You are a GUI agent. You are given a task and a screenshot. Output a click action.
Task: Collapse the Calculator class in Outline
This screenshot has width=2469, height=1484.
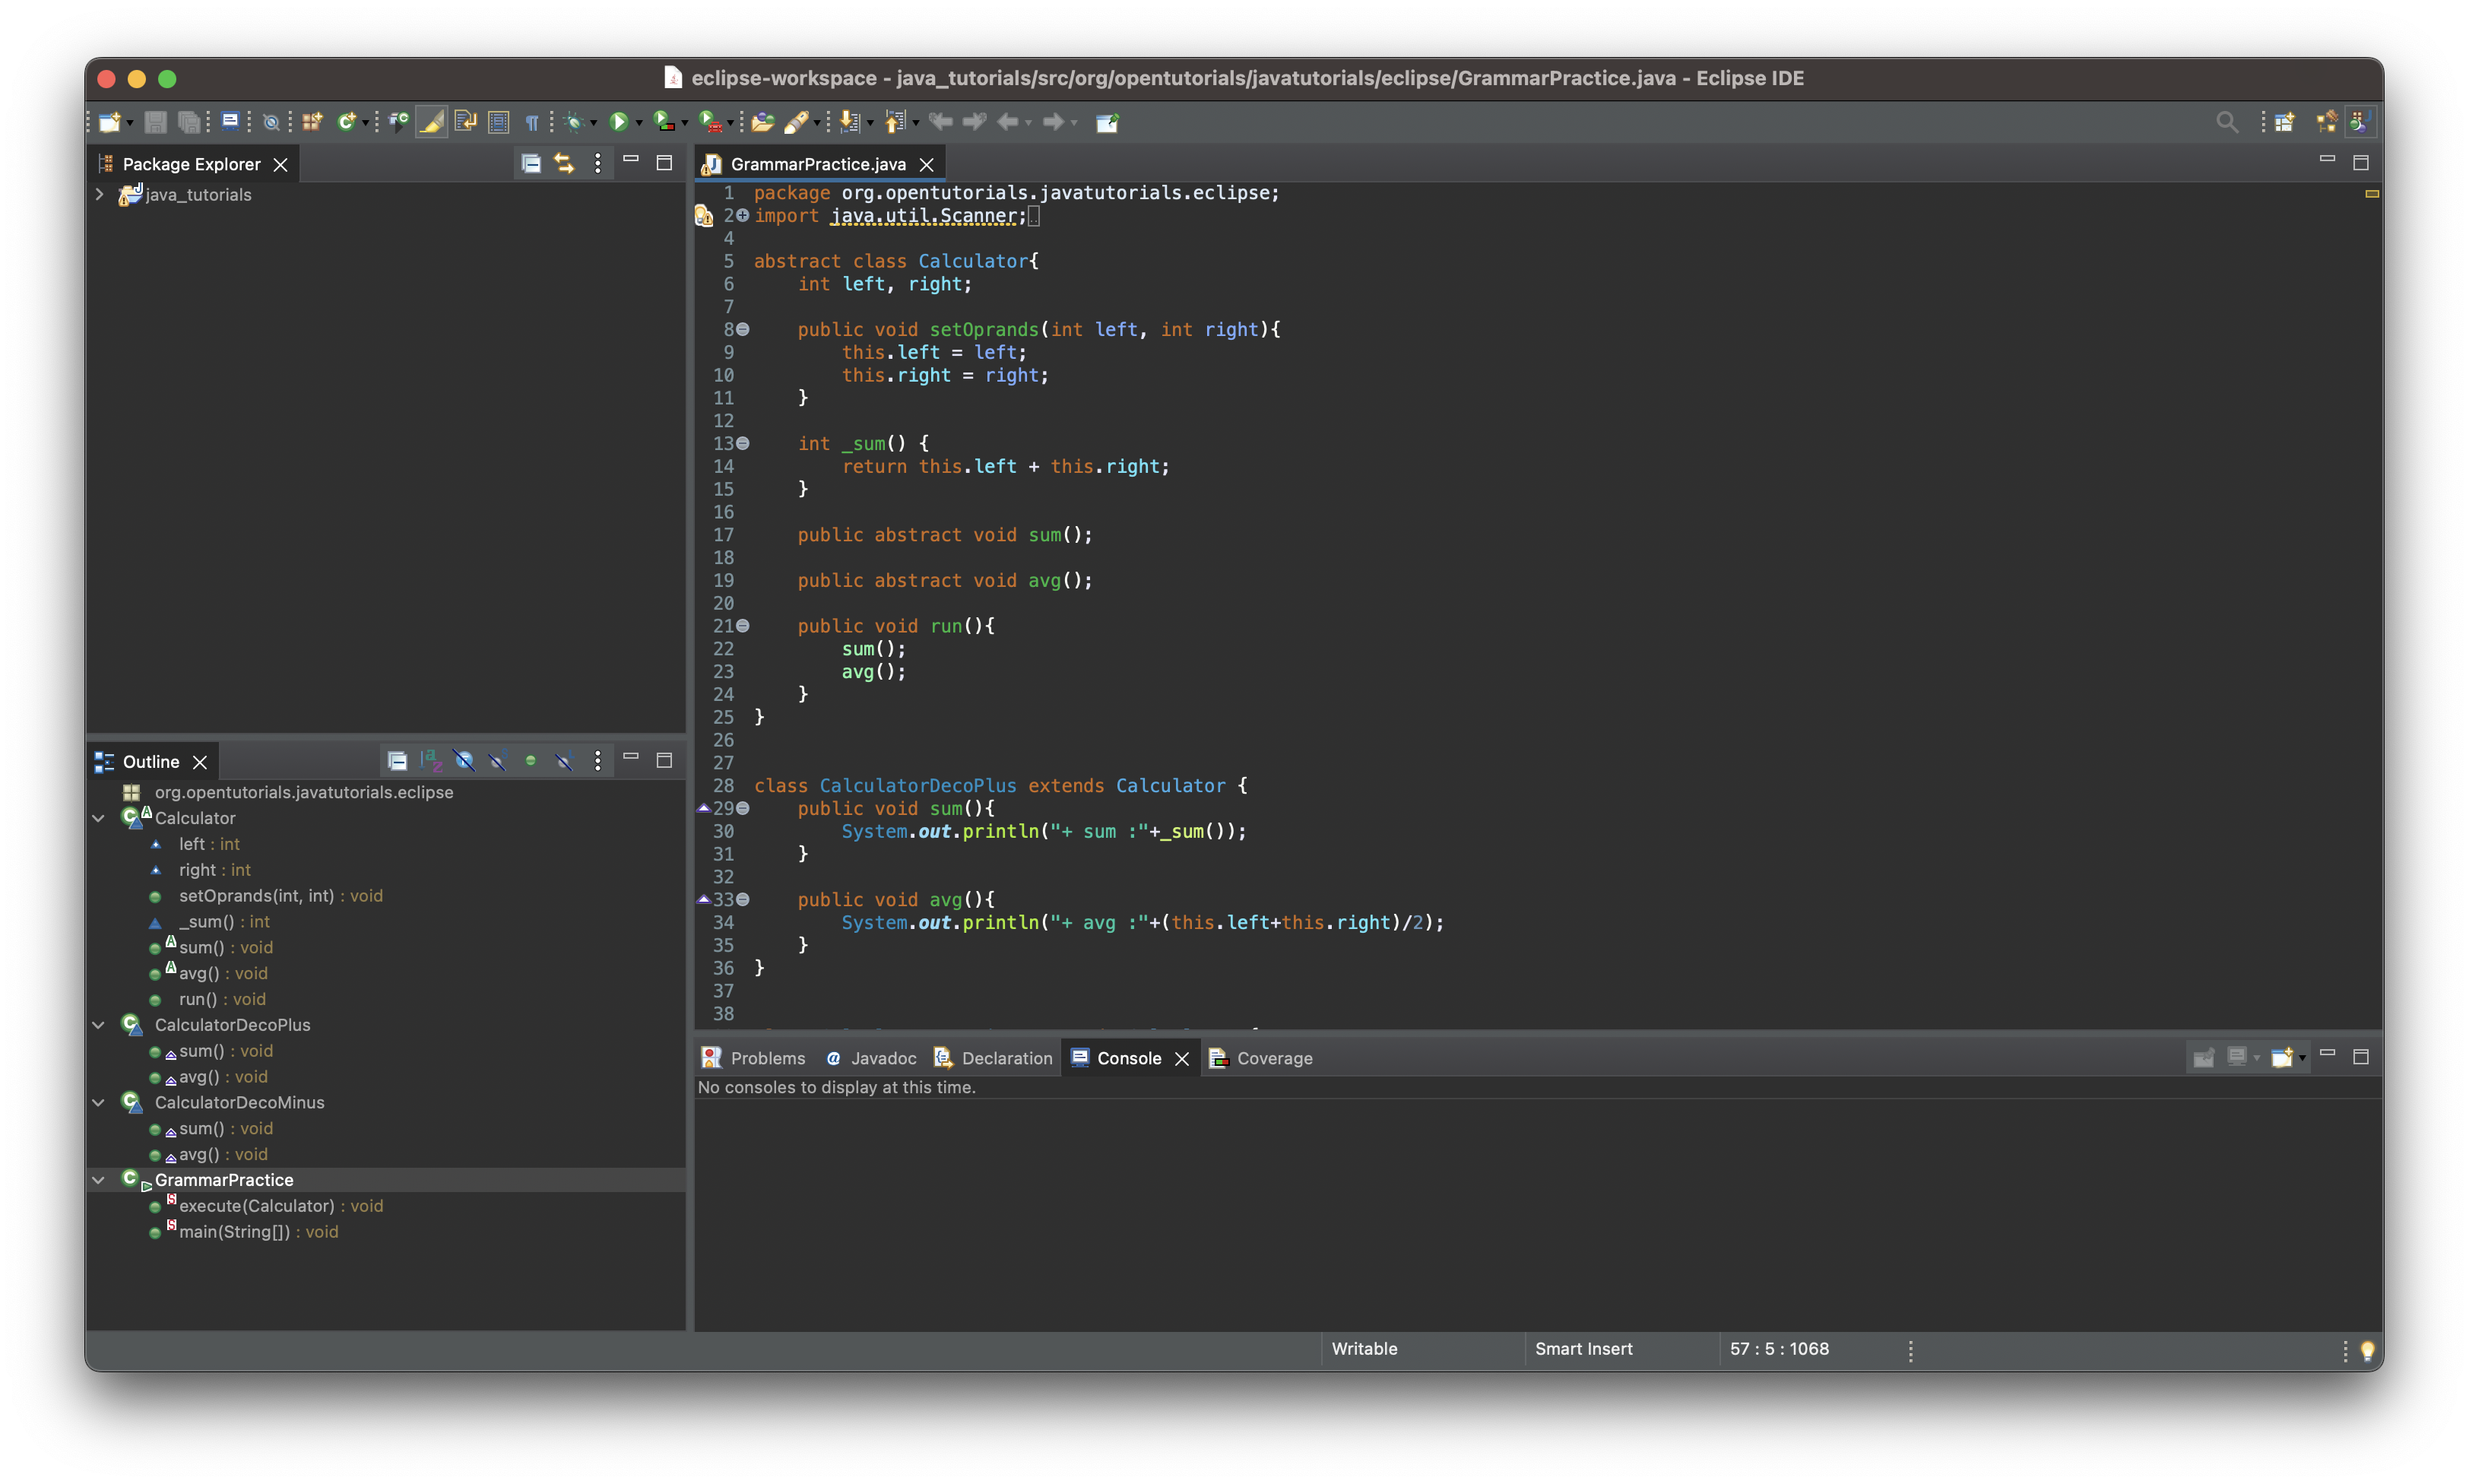click(x=99, y=818)
